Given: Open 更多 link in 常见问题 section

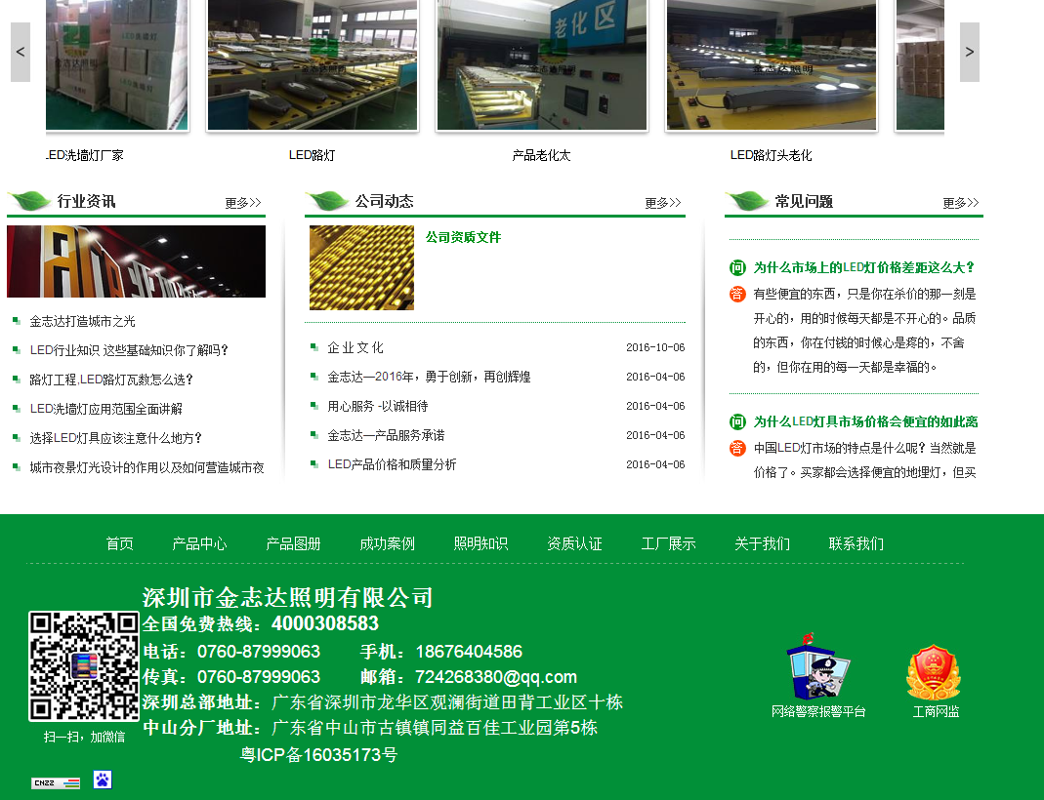Looking at the screenshot, I should (x=961, y=203).
